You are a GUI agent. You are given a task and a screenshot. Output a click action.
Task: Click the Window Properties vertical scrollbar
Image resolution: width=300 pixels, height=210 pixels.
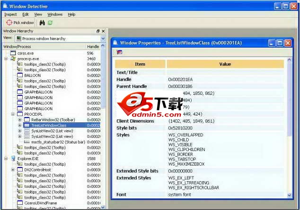(289, 118)
